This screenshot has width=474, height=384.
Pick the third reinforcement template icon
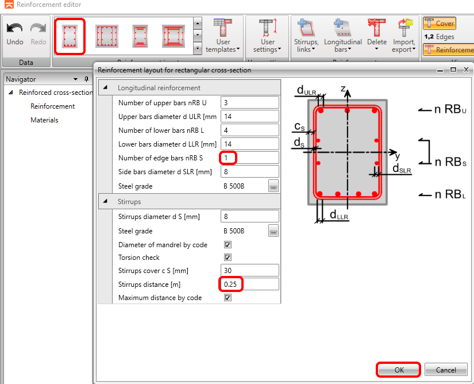(x=140, y=36)
